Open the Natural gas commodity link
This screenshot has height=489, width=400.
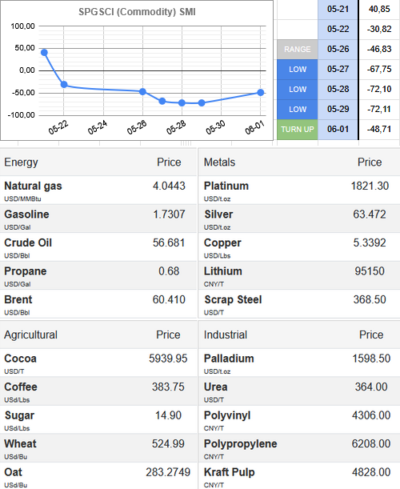pos(33,186)
